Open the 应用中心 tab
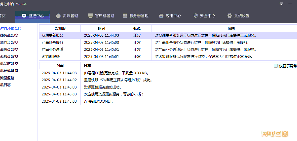This screenshot has height=141, width=297. [x=170, y=16]
